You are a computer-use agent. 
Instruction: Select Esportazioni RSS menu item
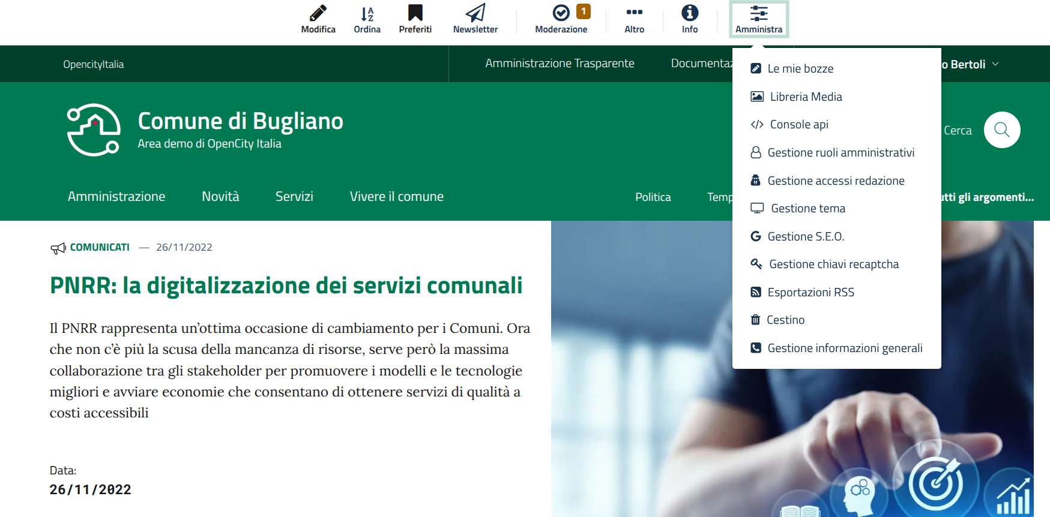(x=810, y=292)
